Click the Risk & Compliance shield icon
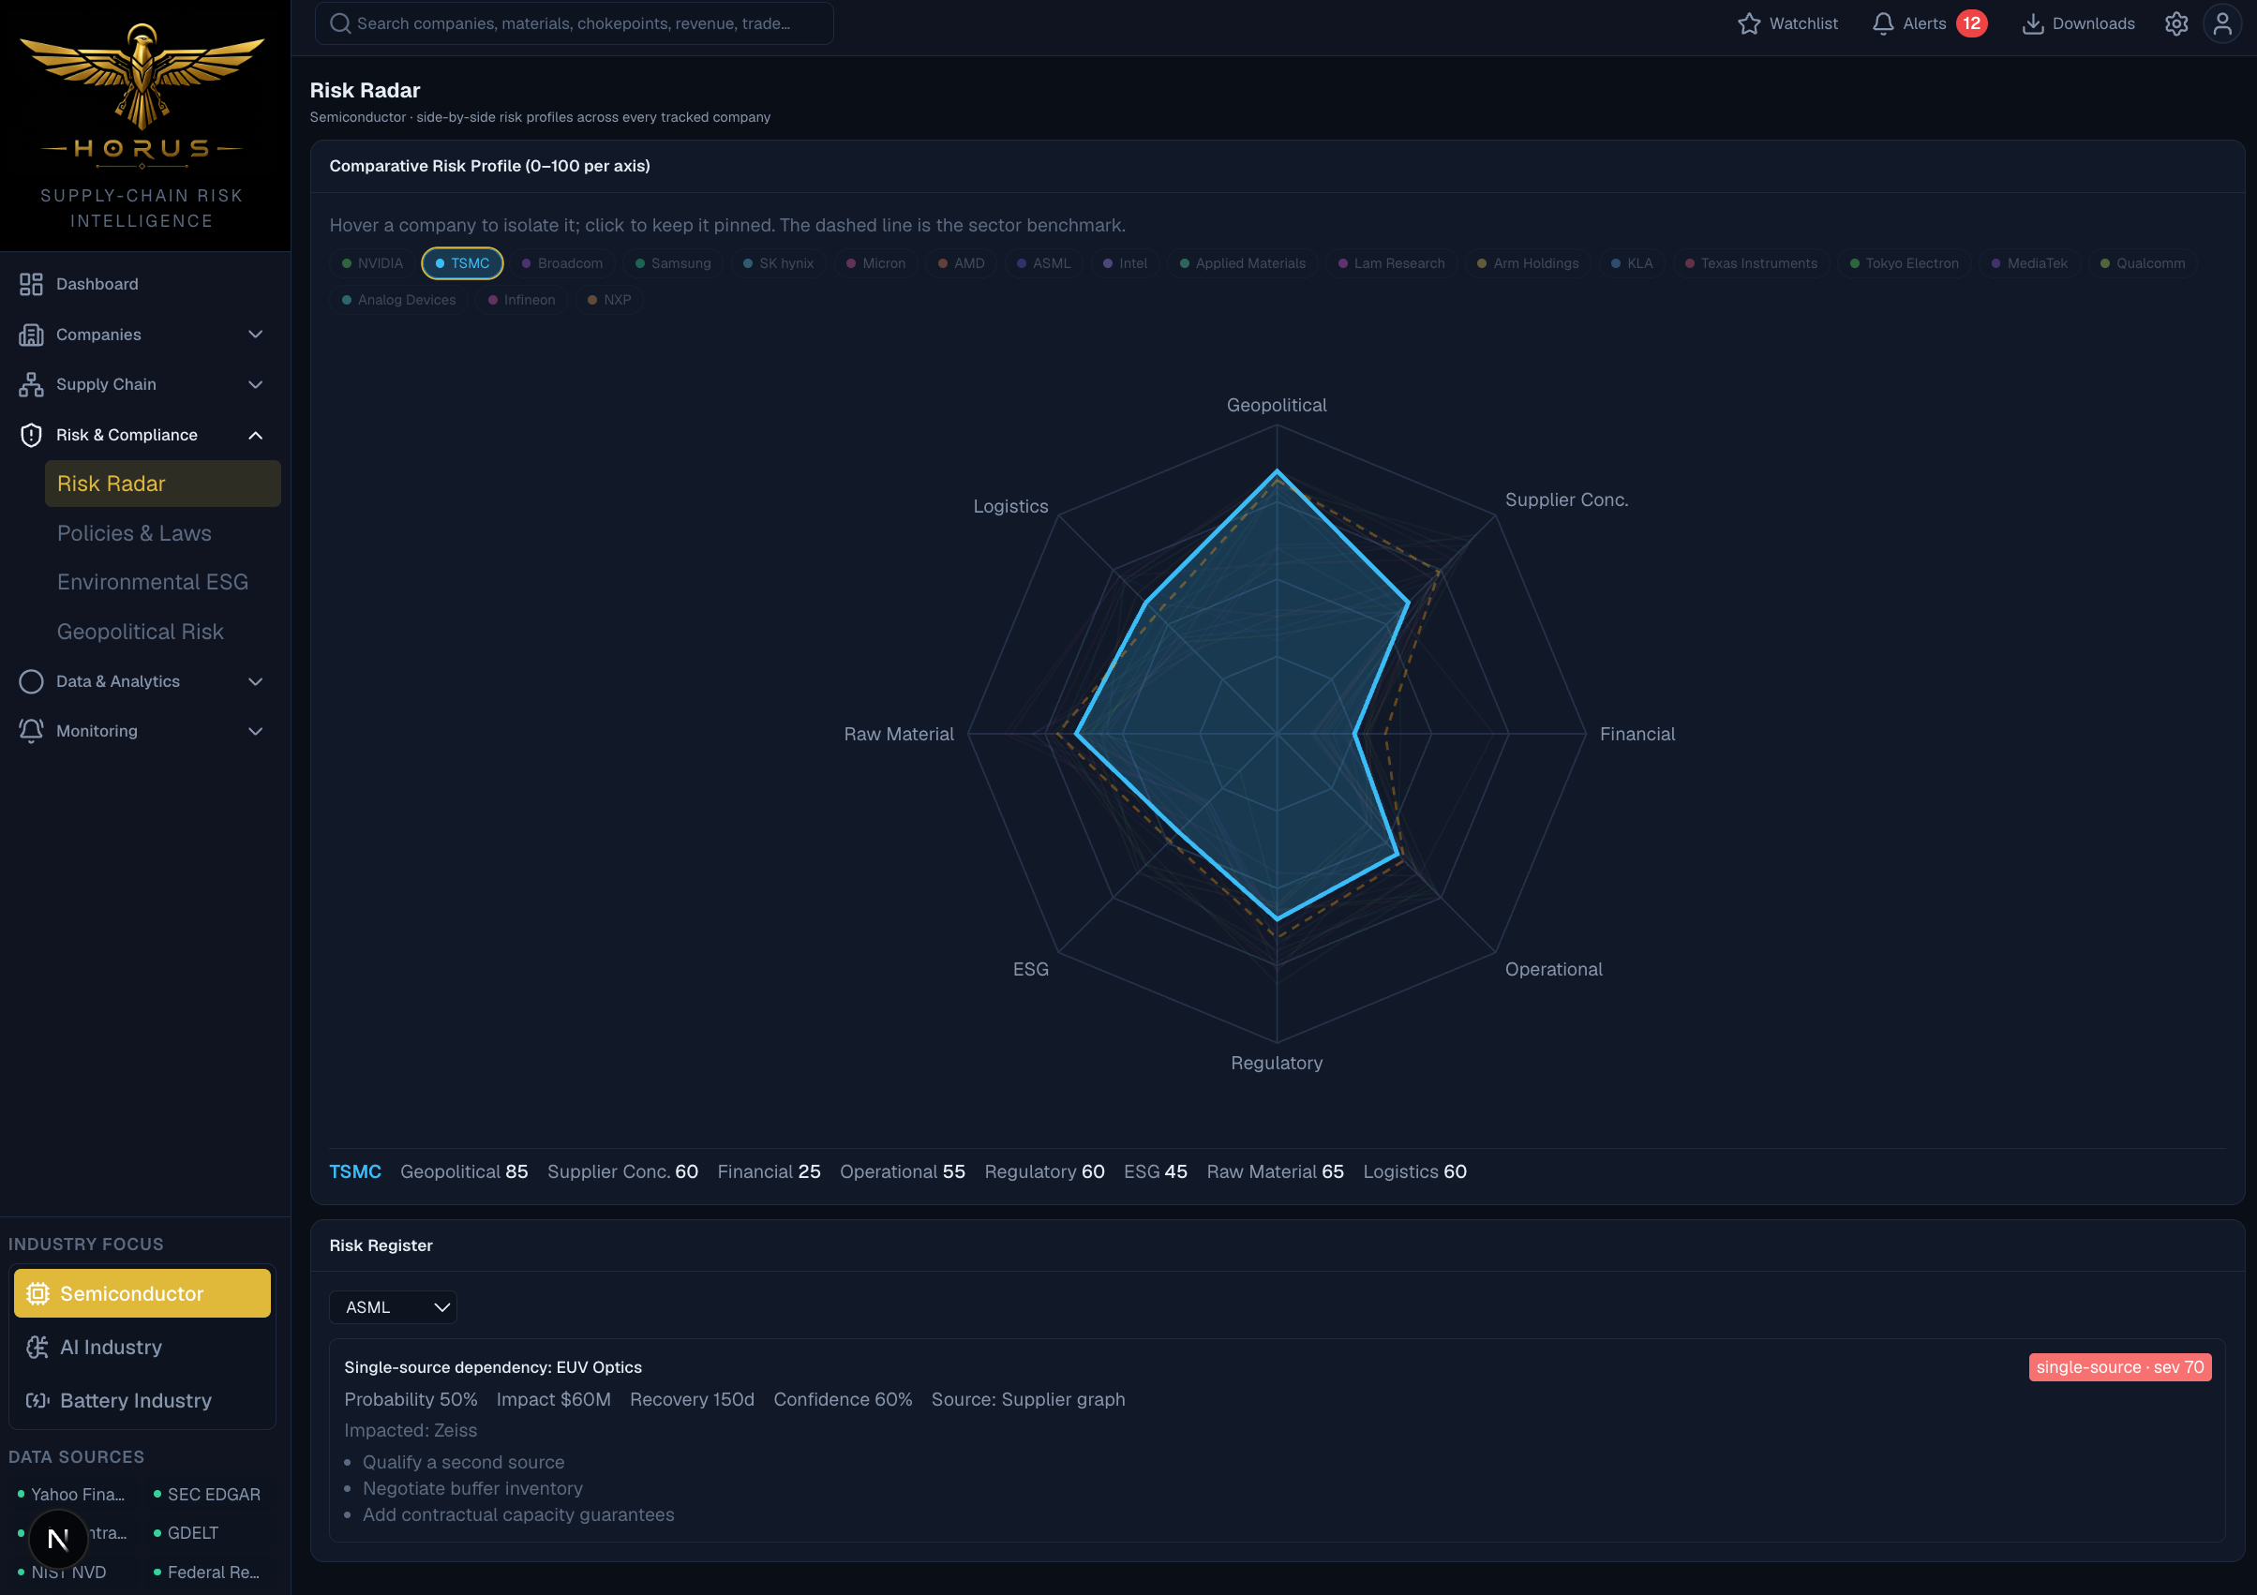The height and width of the screenshot is (1595, 2257). [32, 435]
